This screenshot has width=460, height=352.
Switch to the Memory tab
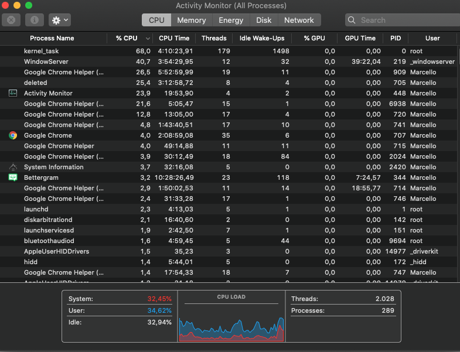tap(191, 20)
